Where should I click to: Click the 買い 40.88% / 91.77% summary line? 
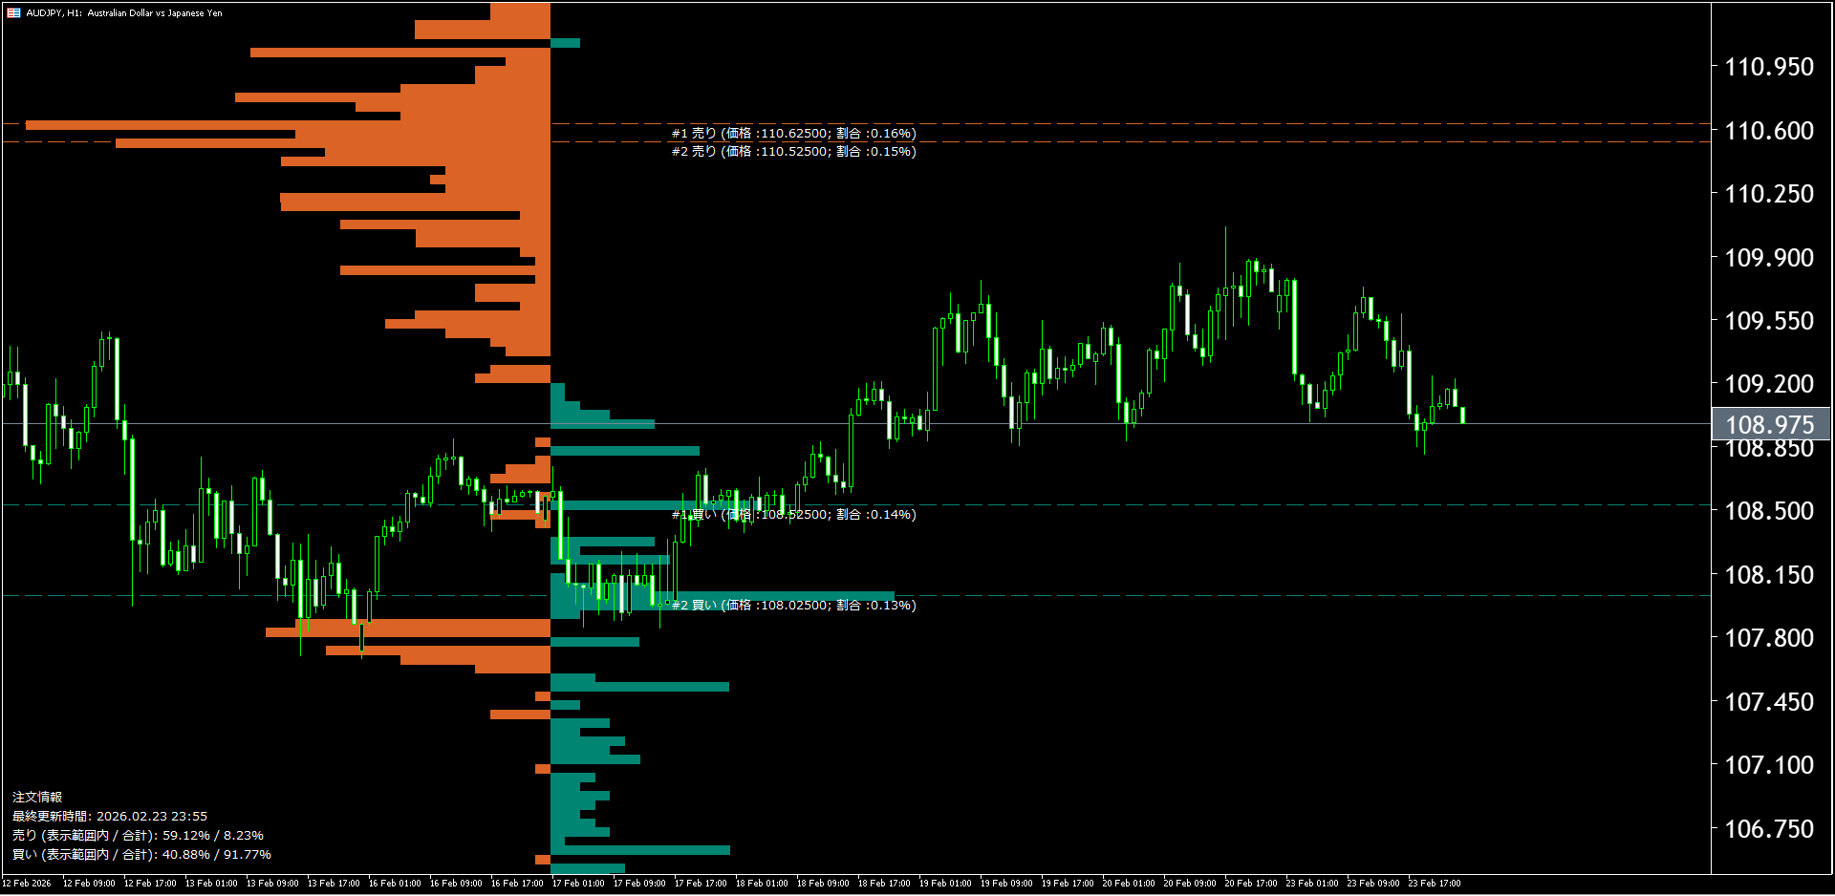tap(141, 855)
